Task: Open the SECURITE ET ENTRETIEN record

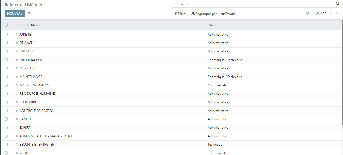Action: pyautogui.click(x=37, y=145)
